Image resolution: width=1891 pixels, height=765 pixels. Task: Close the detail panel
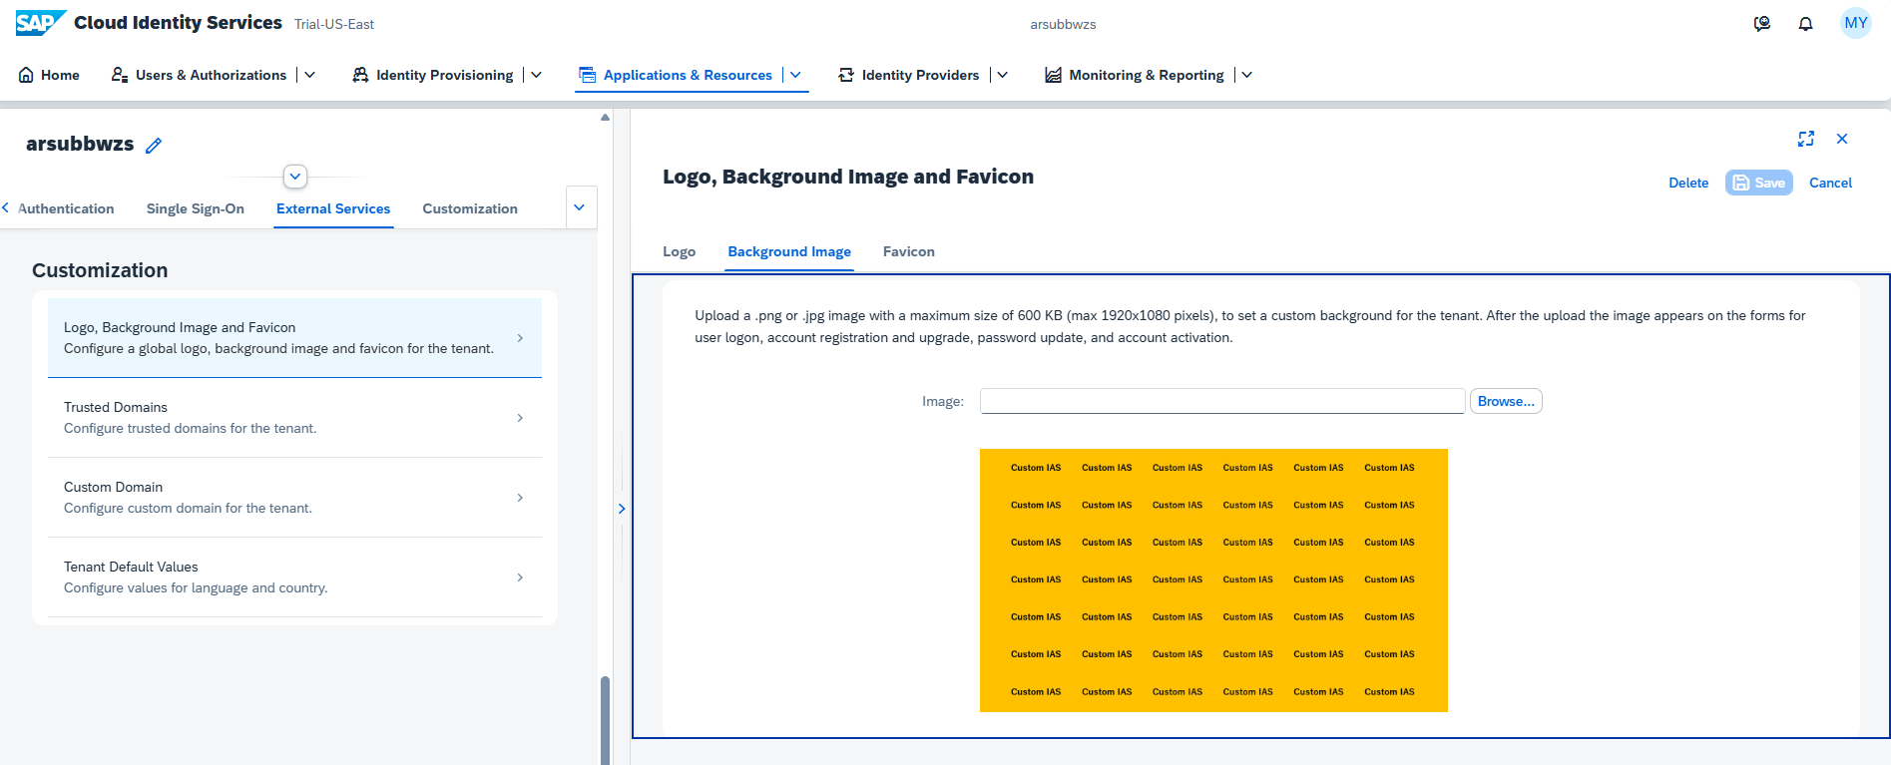coord(1842,139)
